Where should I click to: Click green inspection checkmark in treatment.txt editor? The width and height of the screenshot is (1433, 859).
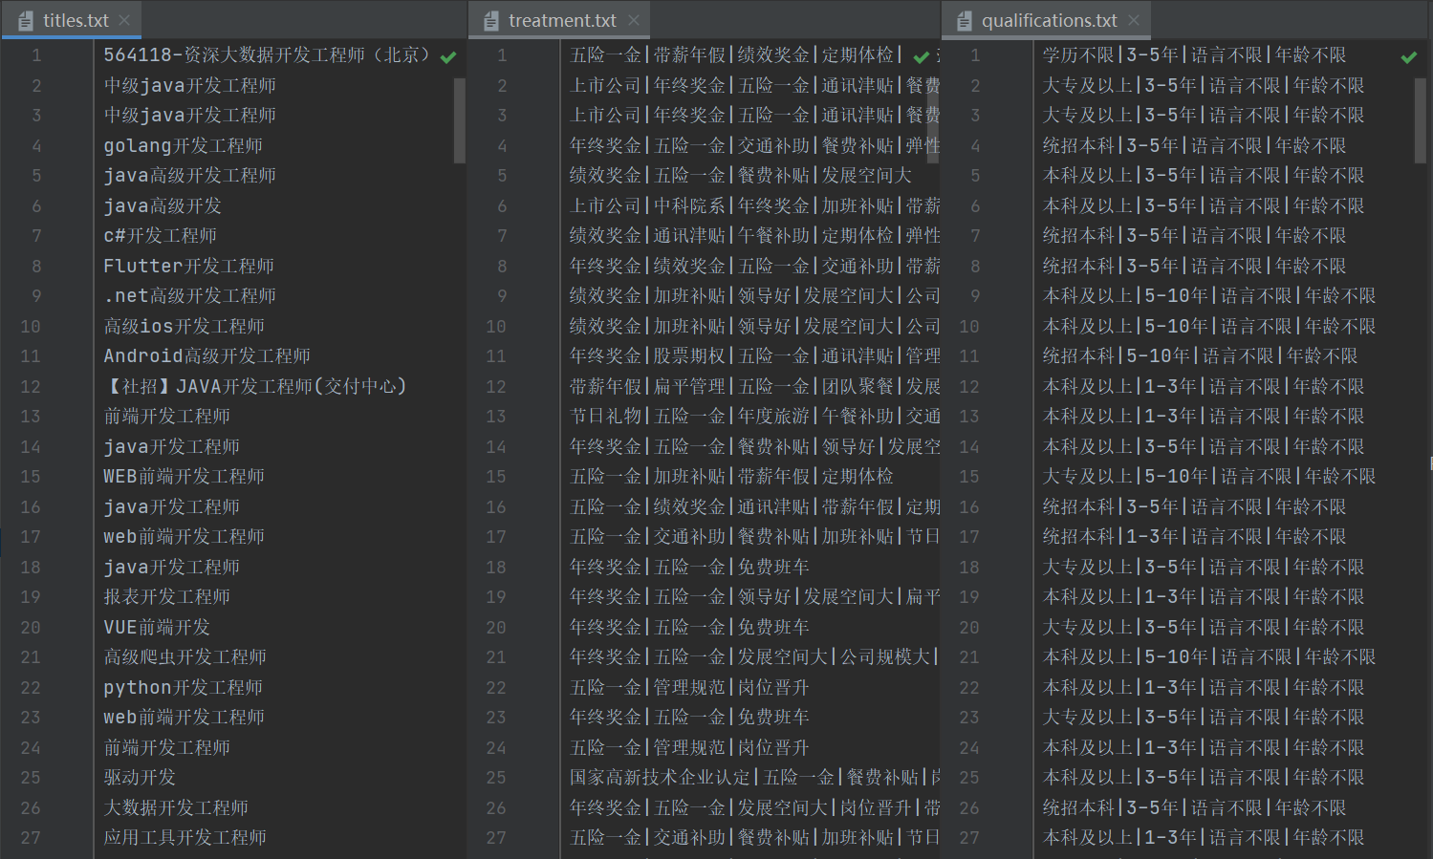[x=922, y=57]
